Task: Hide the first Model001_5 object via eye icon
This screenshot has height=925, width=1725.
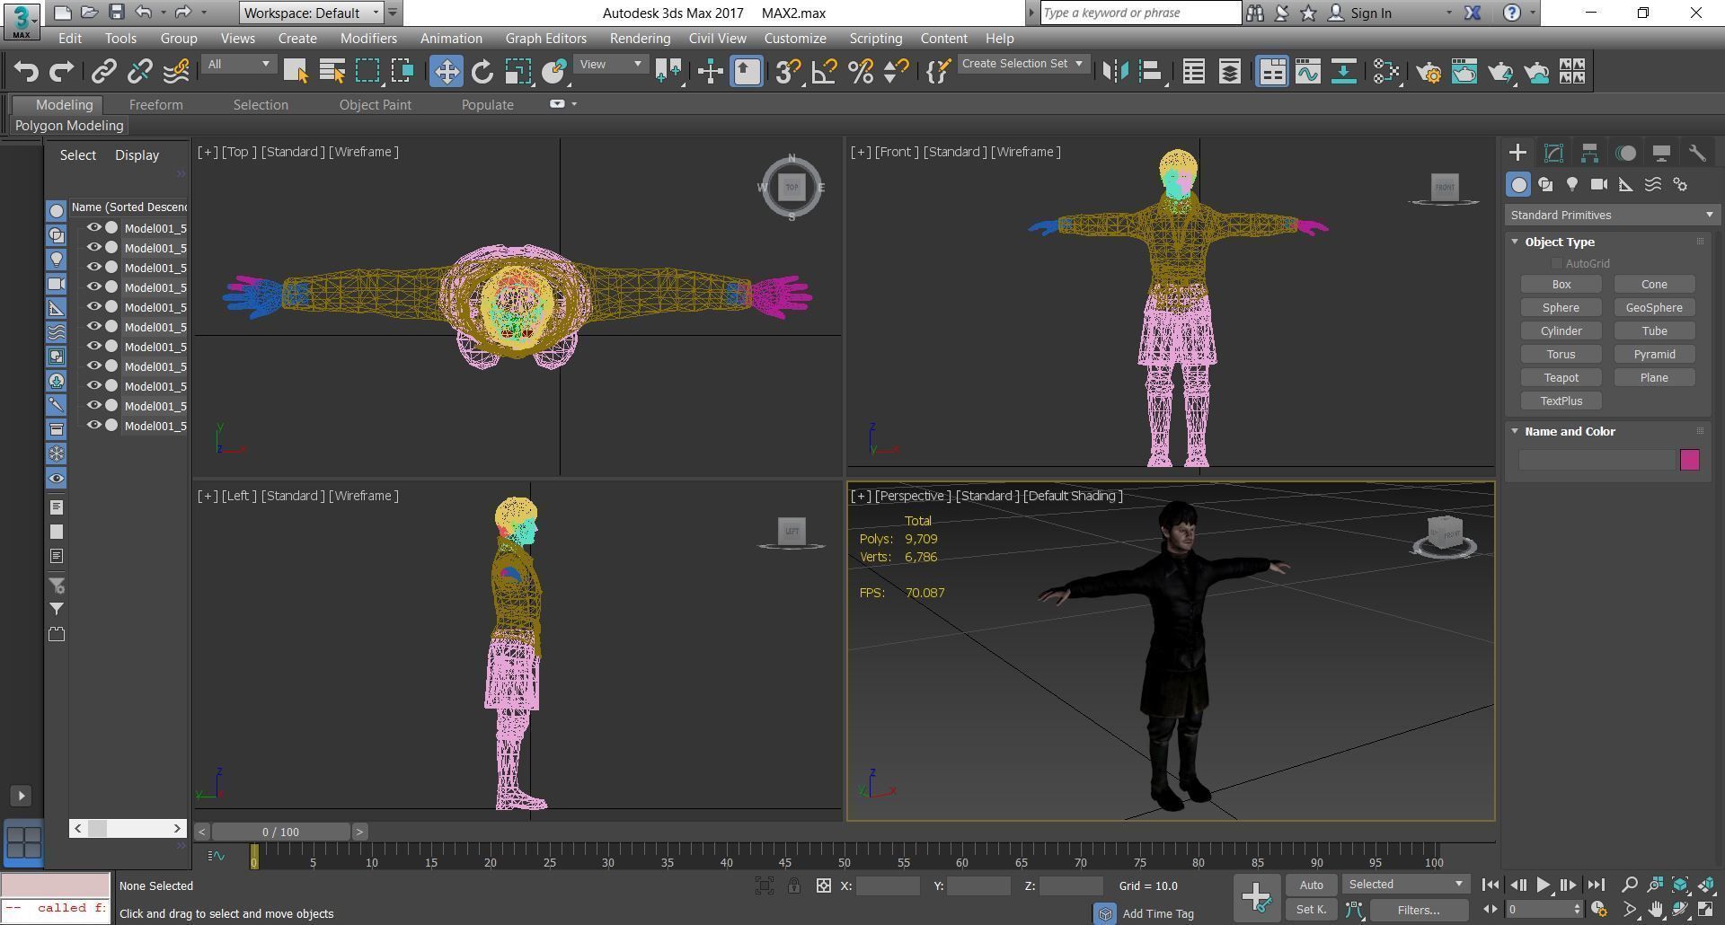Action: point(93,228)
